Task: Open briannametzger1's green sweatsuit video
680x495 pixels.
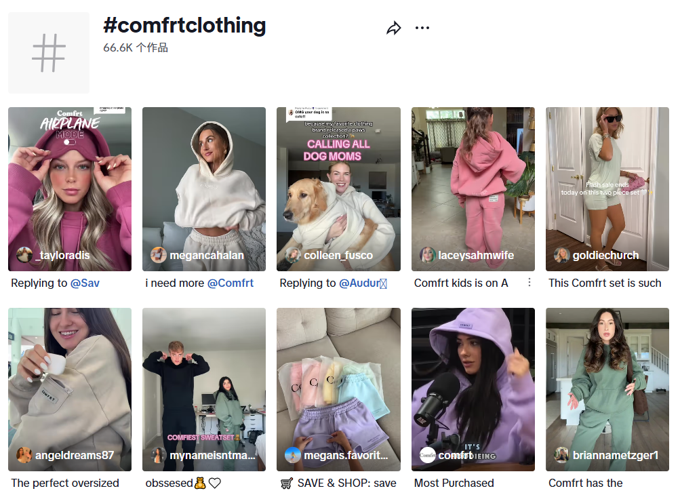Action: pyautogui.click(x=607, y=380)
